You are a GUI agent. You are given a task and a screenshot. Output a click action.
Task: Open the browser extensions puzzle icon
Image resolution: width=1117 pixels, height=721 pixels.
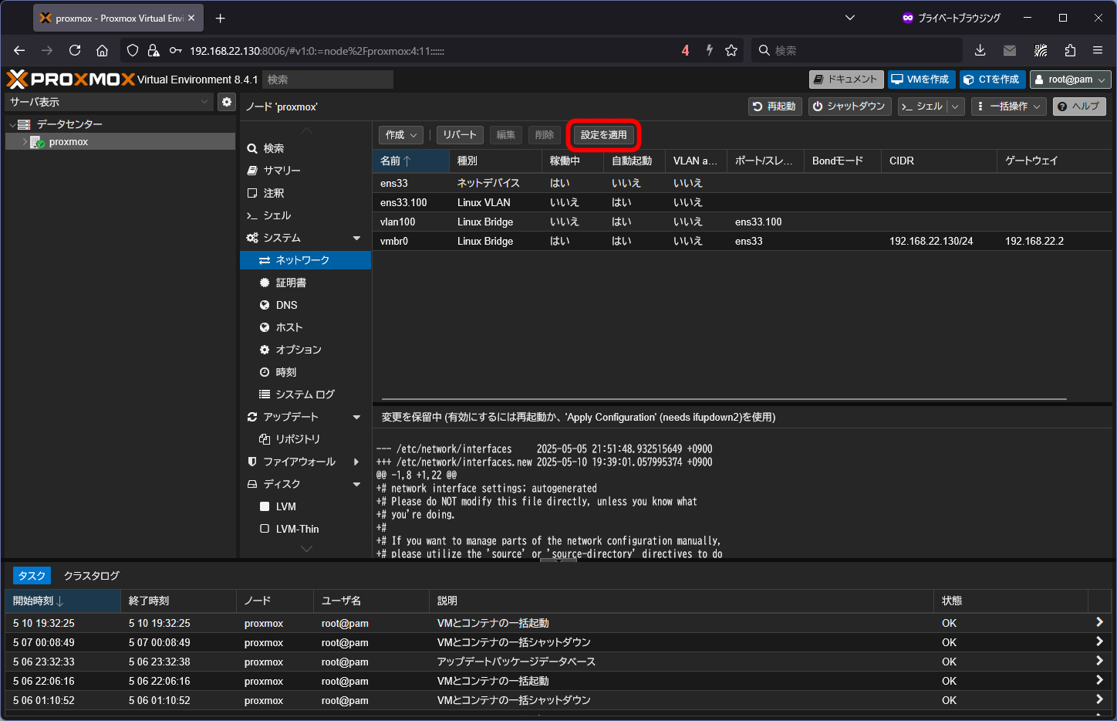click(x=1070, y=50)
